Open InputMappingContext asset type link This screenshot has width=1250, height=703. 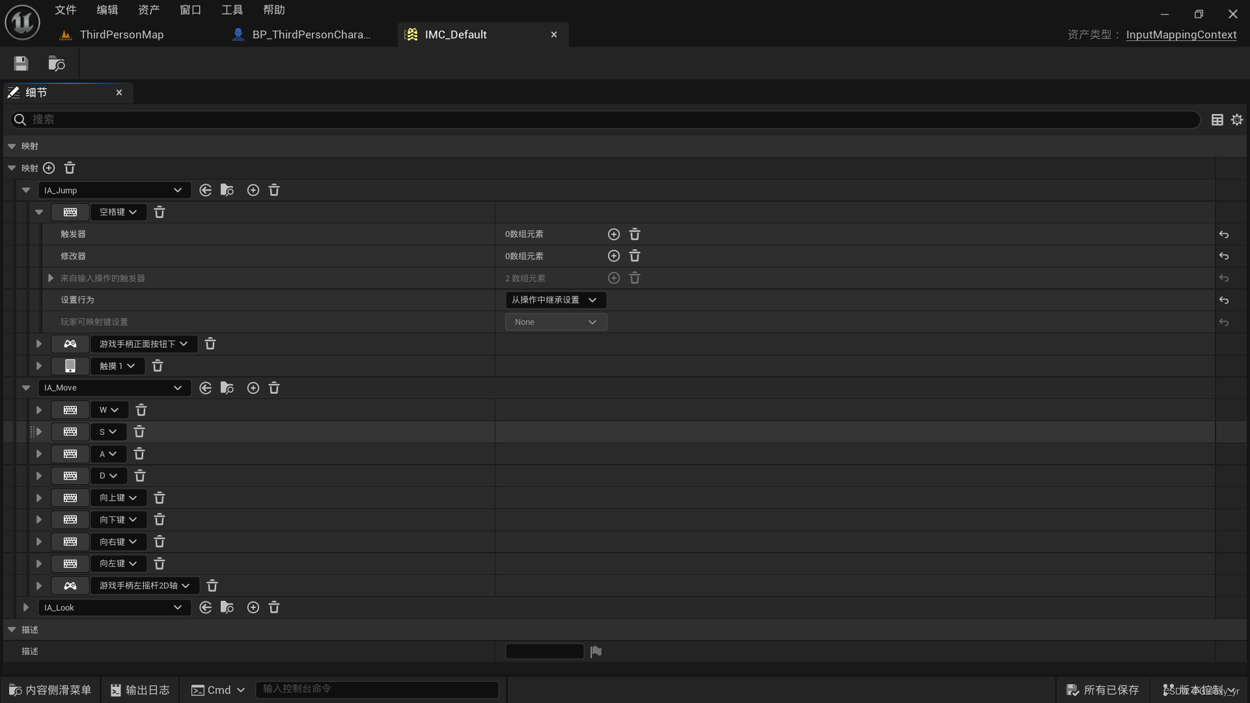pos(1181,34)
